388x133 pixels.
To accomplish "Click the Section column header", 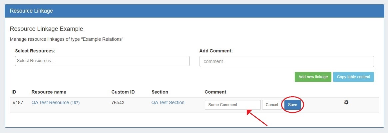I will pyautogui.click(x=160, y=92).
